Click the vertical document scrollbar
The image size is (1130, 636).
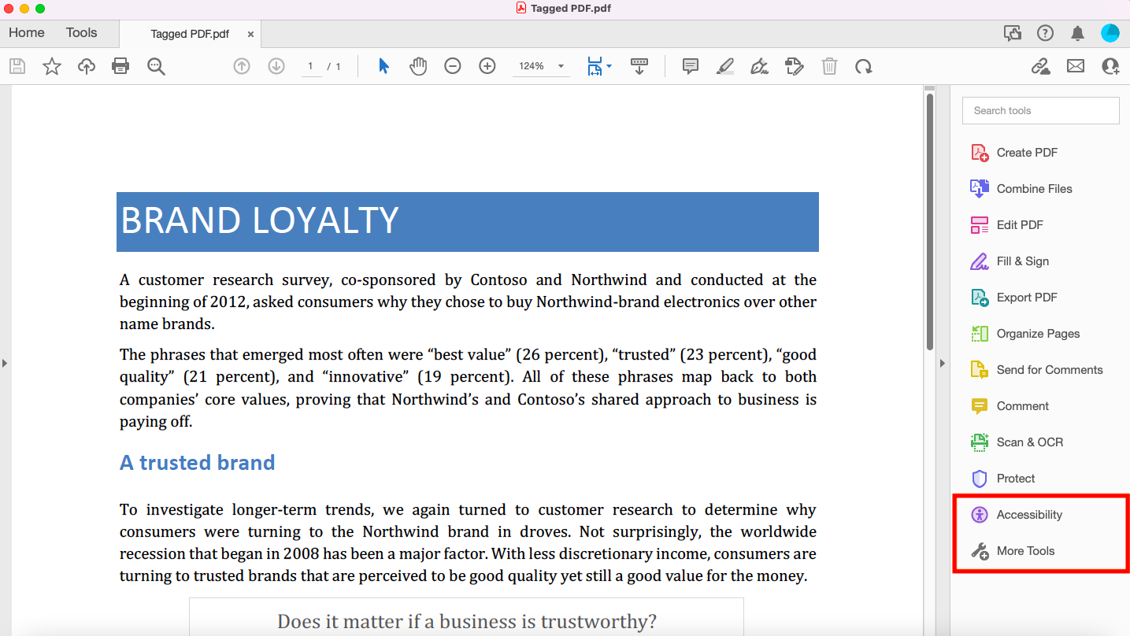[930, 220]
